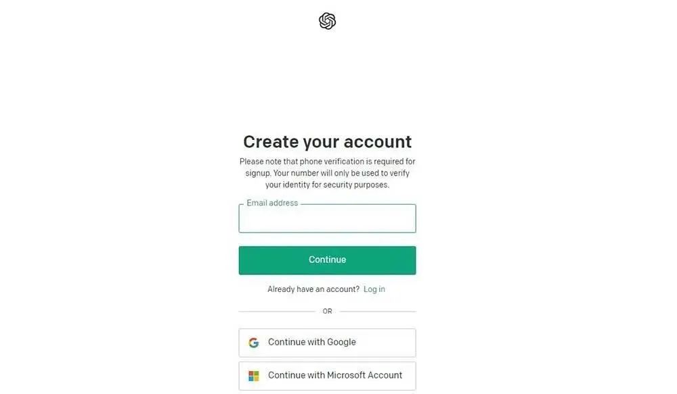
Task: Click the OR divider label
Action: (327, 312)
